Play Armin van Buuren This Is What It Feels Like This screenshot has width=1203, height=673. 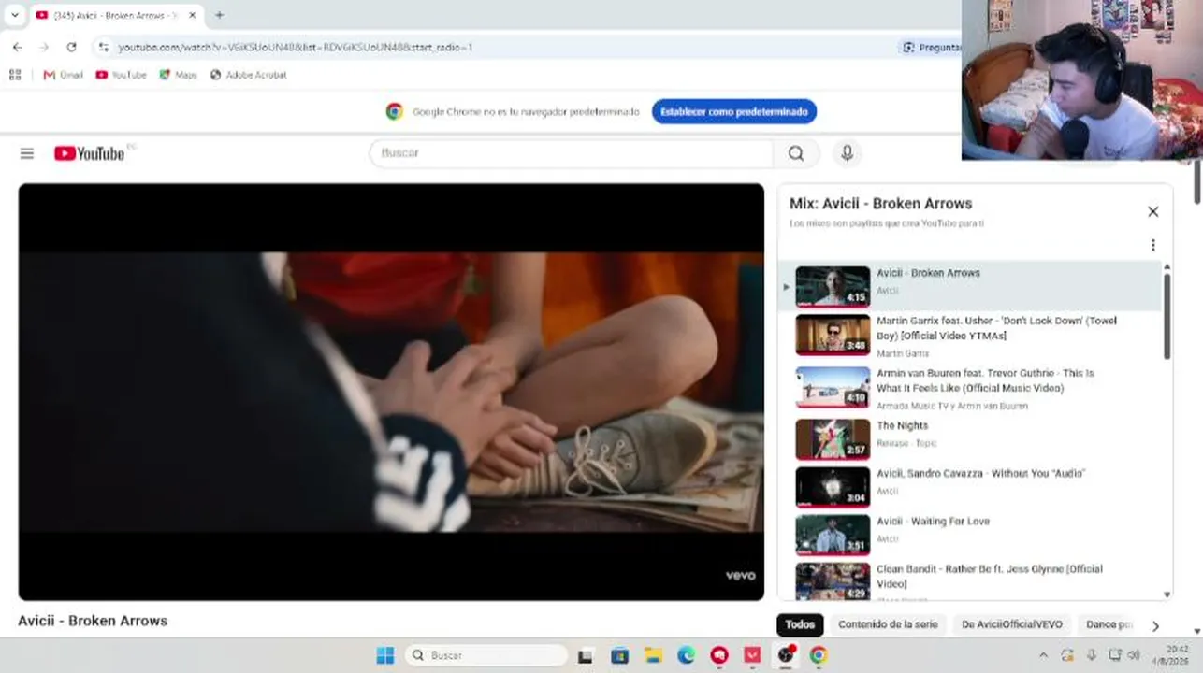click(833, 387)
